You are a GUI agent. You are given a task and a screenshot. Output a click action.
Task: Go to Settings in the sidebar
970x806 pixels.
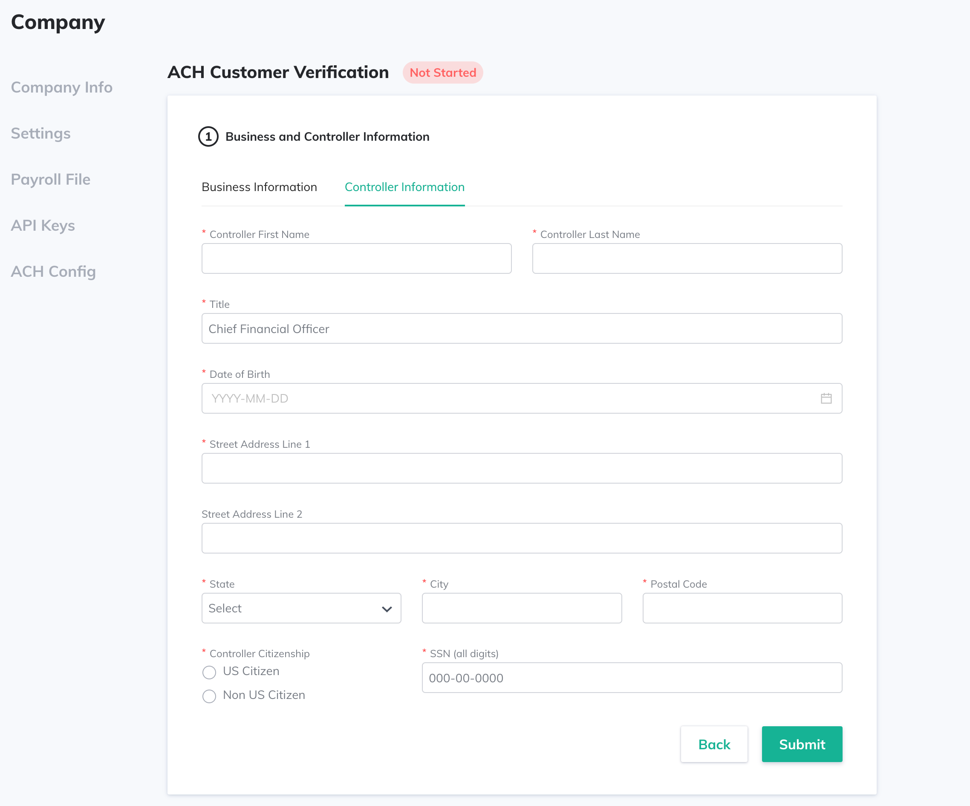coord(40,133)
